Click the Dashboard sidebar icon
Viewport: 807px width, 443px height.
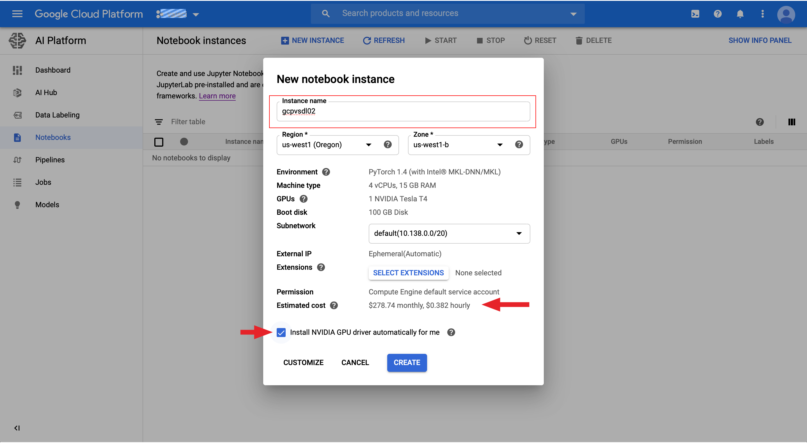tap(17, 70)
